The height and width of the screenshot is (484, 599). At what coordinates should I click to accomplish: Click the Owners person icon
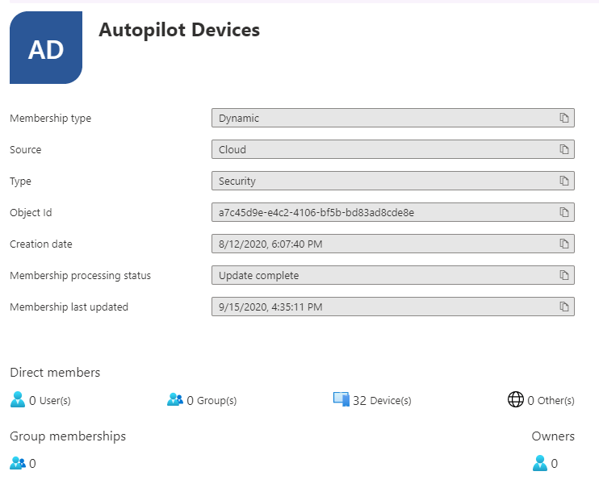[540, 463]
